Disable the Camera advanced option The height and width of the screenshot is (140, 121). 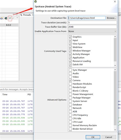click(x=70, y=80)
